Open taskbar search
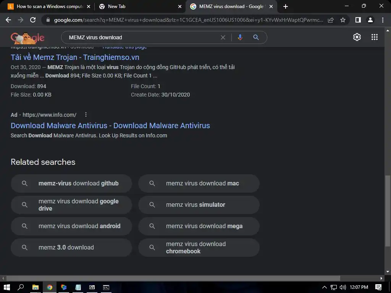Image resolution: width=391 pixels, height=293 pixels. pyautogui.click(x=21, y=287)
